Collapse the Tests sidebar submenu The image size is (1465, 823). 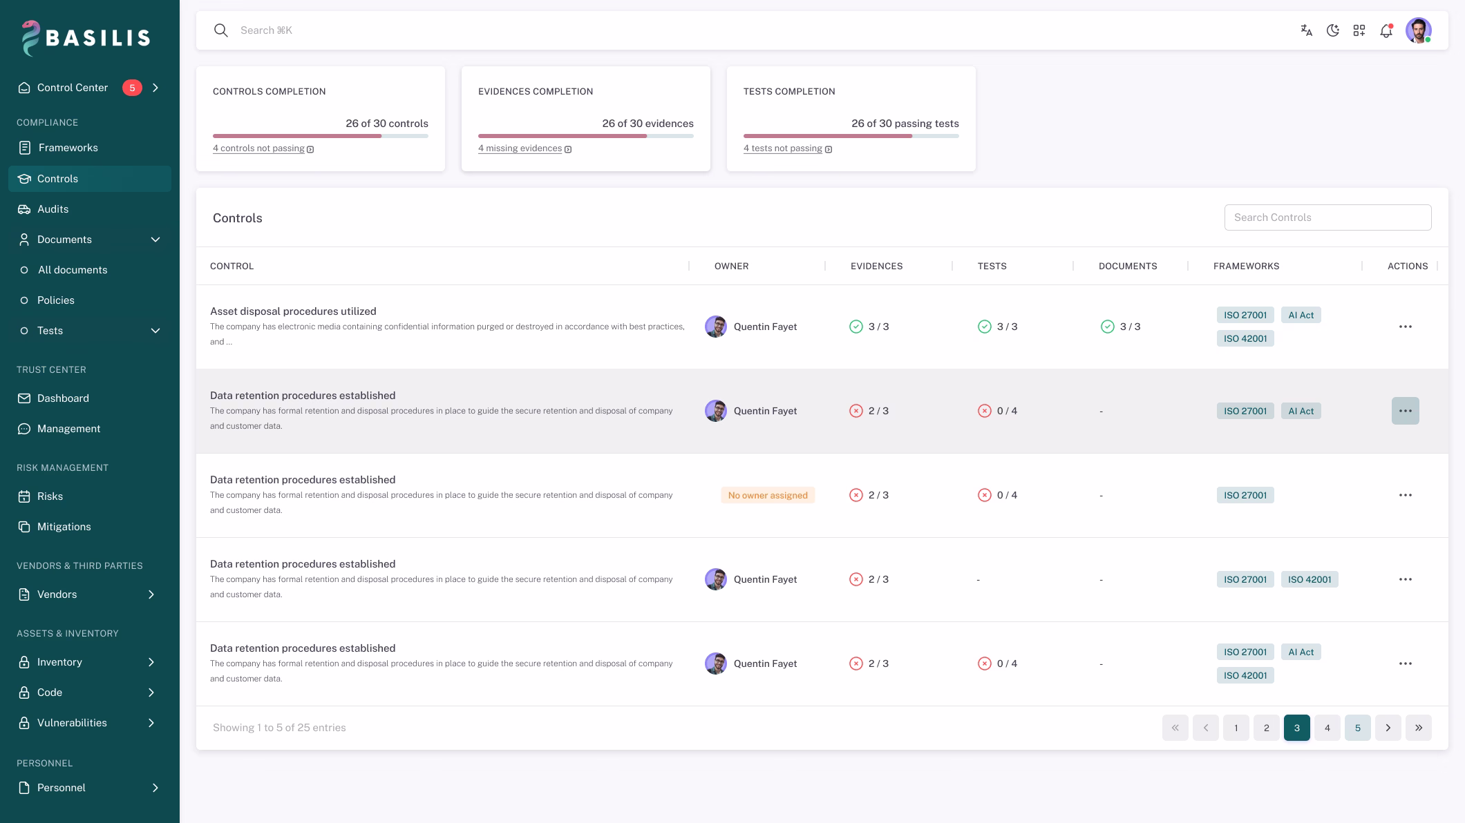pyautogui.click(x=155, y=331)
